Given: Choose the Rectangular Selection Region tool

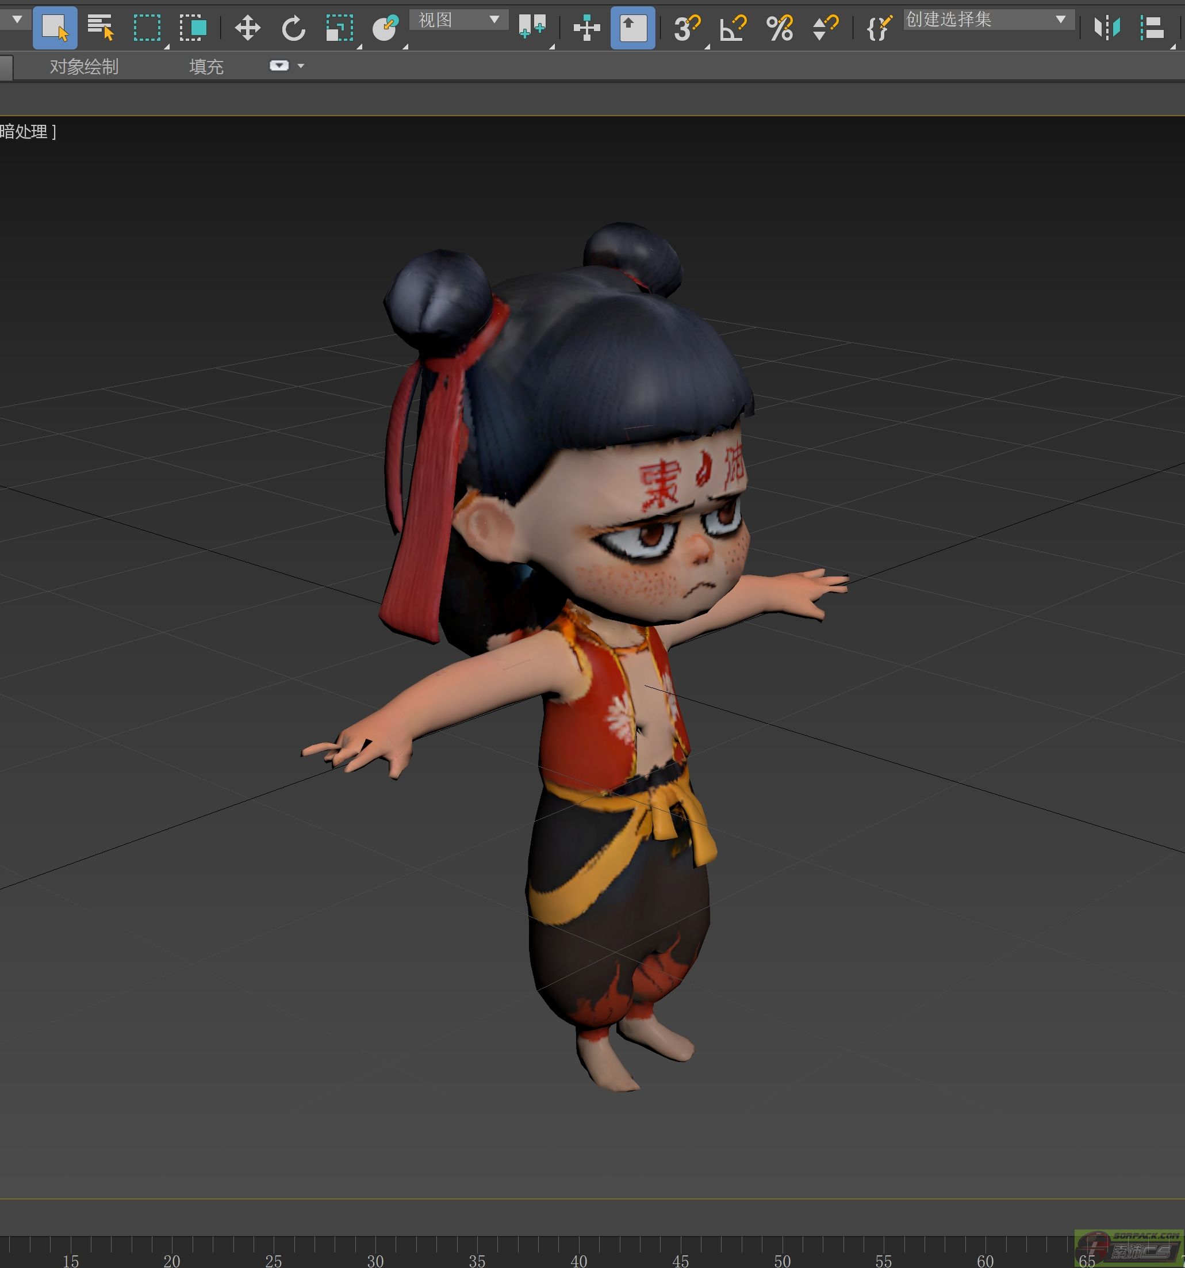Looking at the screenshot, I should tap(147, 28).
